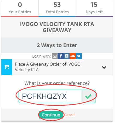
Task: Collapse the giveaway order entry with chevron
Action: pos(104,67)
